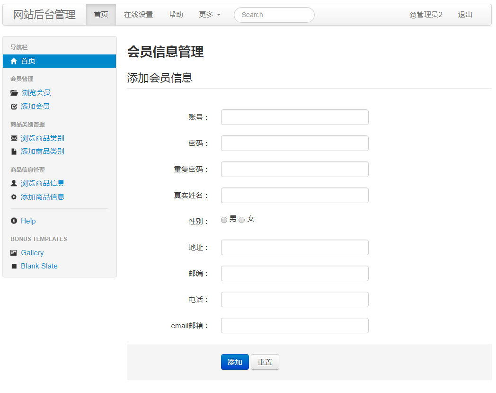This screenshot has height=393, width=496.
Task: Click the BONUS TEMPLATES sidebar header
Action: tap(39, 239)
